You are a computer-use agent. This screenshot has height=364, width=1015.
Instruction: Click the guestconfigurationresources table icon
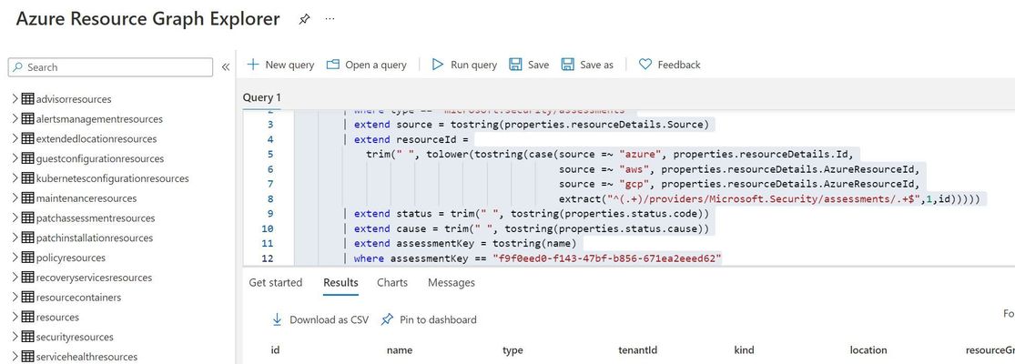click(28, 158)
